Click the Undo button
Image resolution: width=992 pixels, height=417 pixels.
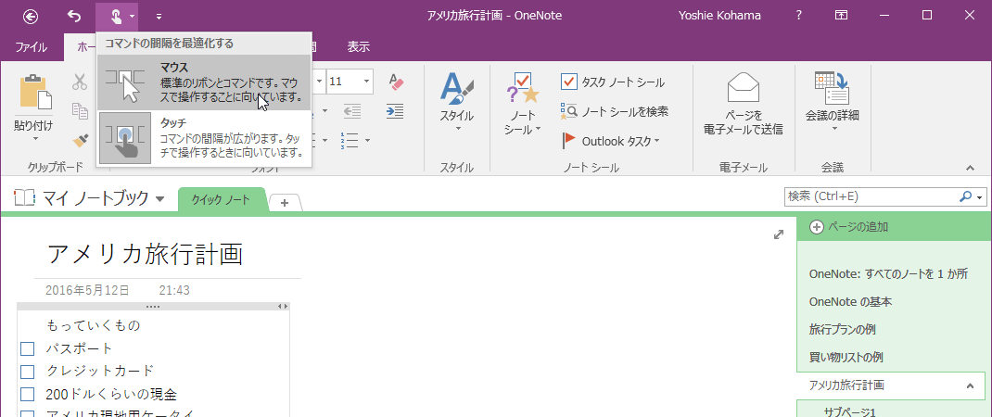click(x=74, y=16)
